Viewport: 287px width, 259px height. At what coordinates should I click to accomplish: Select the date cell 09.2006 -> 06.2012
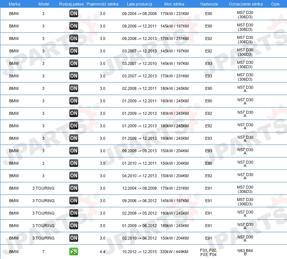[139, 201]
